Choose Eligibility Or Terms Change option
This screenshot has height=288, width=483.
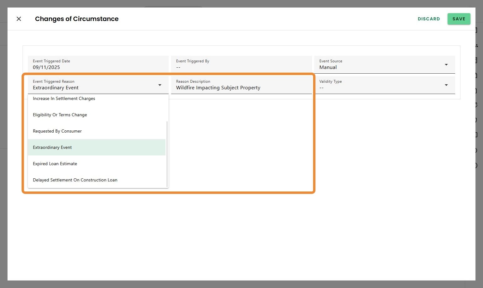coord(60,115)
